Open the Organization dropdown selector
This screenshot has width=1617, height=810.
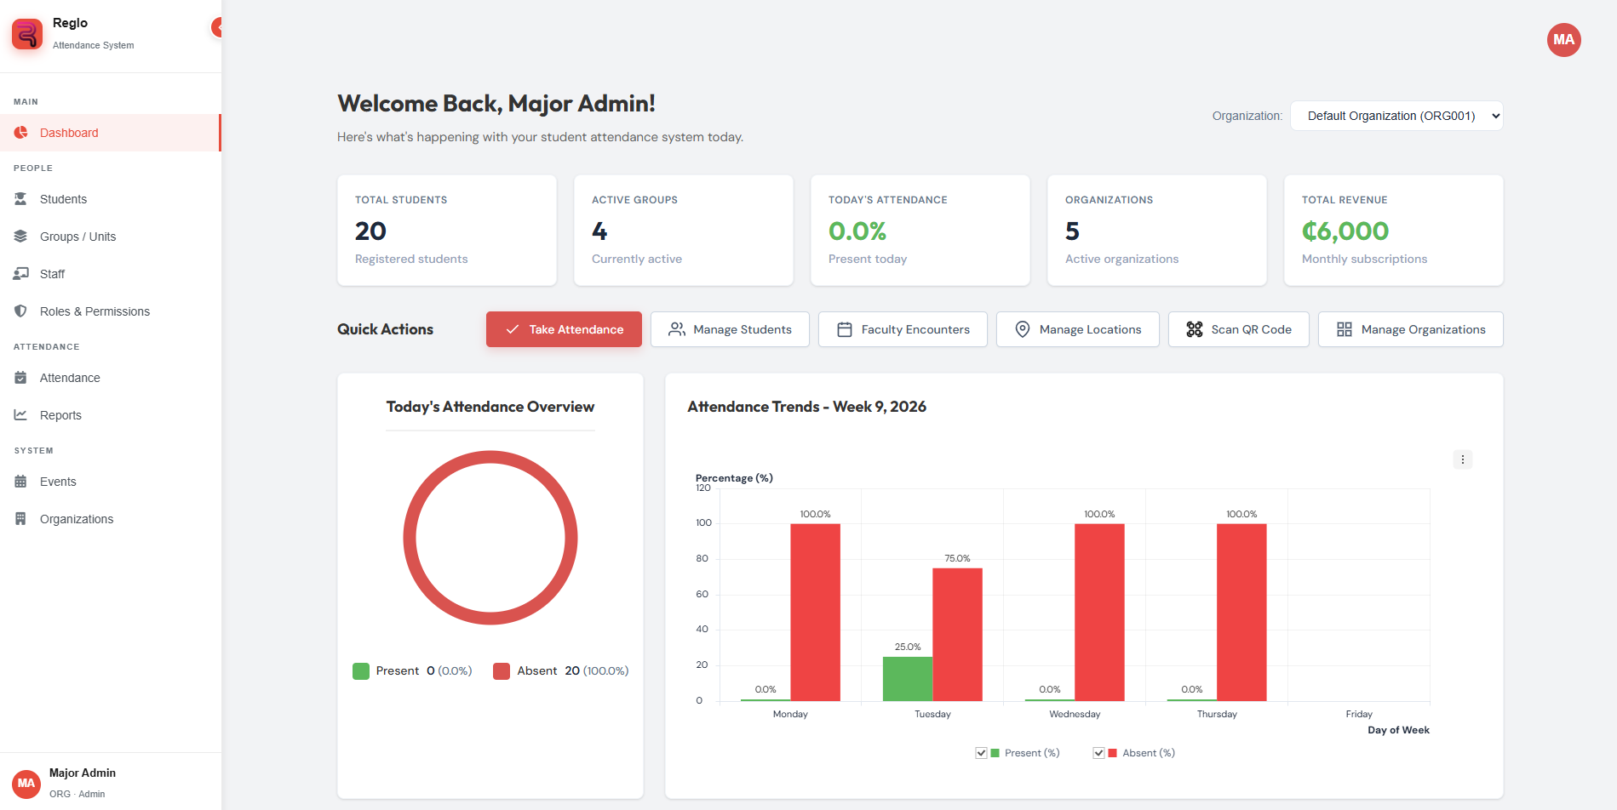tap(1396, 116)
